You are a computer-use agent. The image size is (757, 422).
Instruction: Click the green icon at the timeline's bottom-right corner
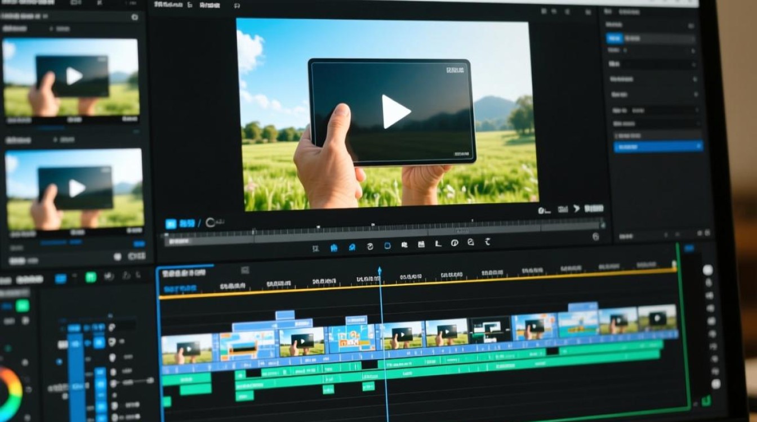tap(706, 401)
